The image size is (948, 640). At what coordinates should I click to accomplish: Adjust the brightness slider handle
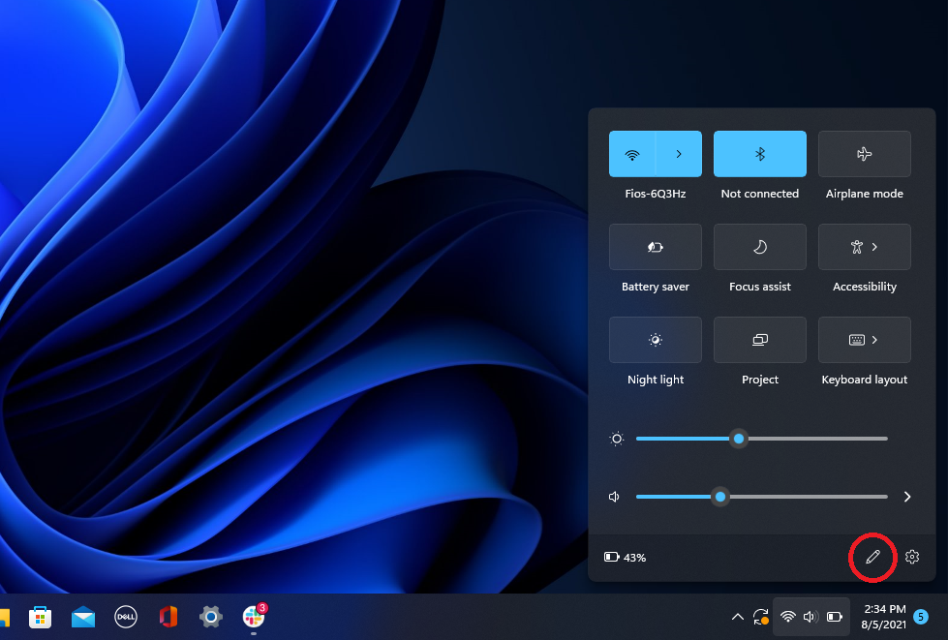[739, 439]
